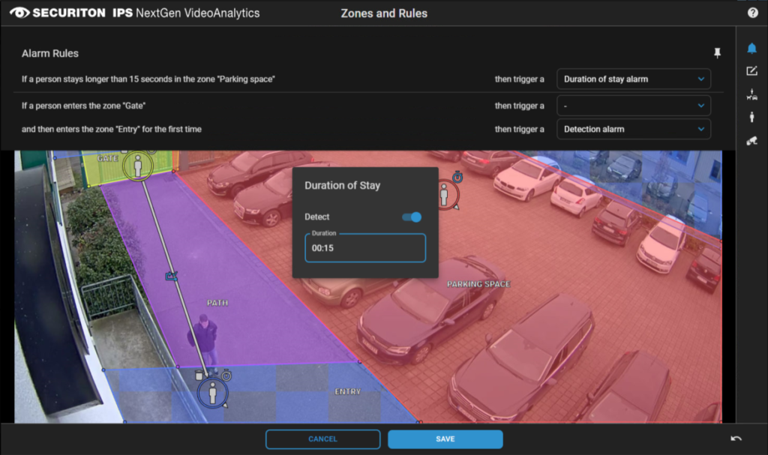Click the single person icon in sidebar
Image resolution: width=768 pixels, height=455 pixels.
point(751,117)
